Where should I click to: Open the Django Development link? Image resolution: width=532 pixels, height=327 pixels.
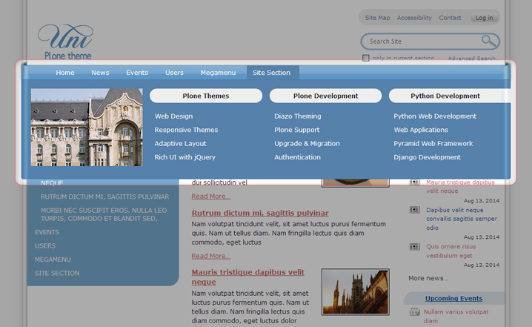coord(428,157)
